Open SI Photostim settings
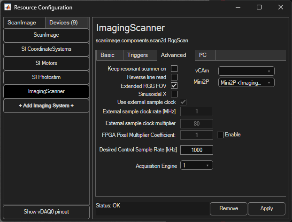This screenshot has width=292, height=222. point(46,77)
